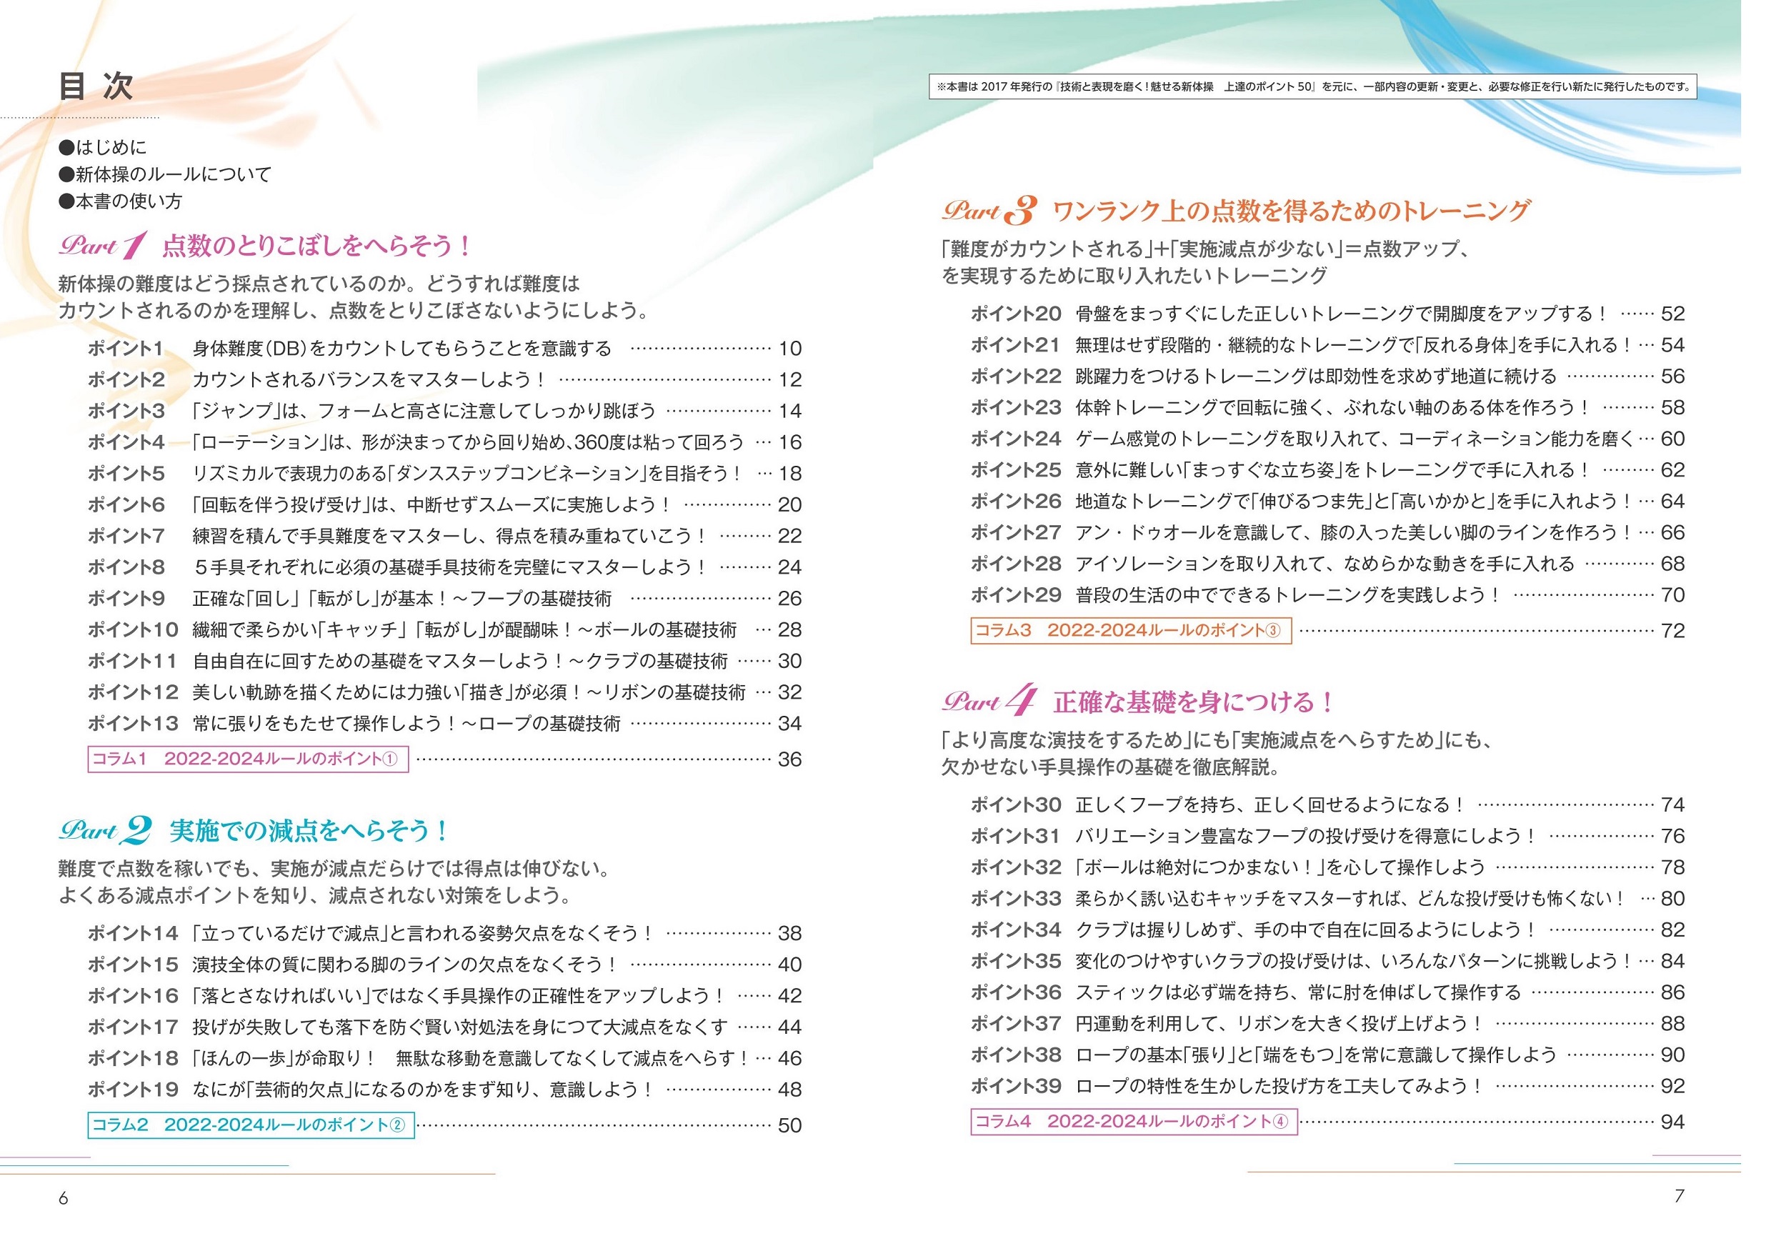Select 本書の使い方 entry
The height and width of the screenshot is (1236, 1786).
click(120, 201)
